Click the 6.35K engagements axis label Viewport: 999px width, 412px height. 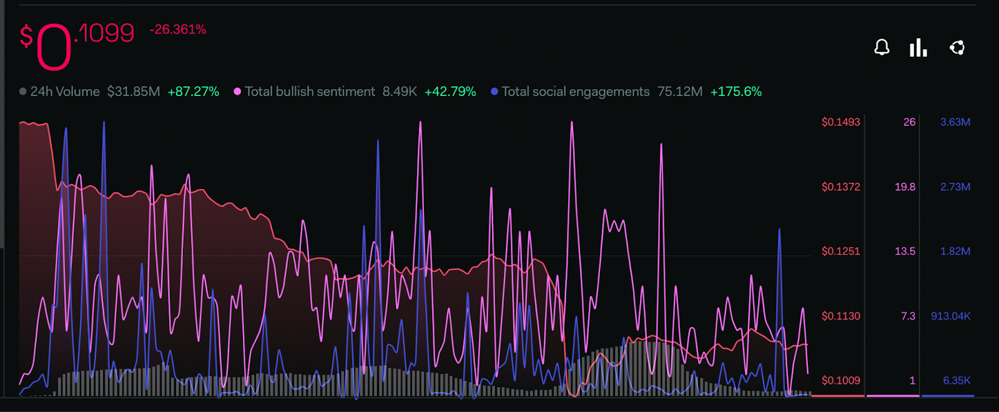pyautogui.click(x=957, y=380)
